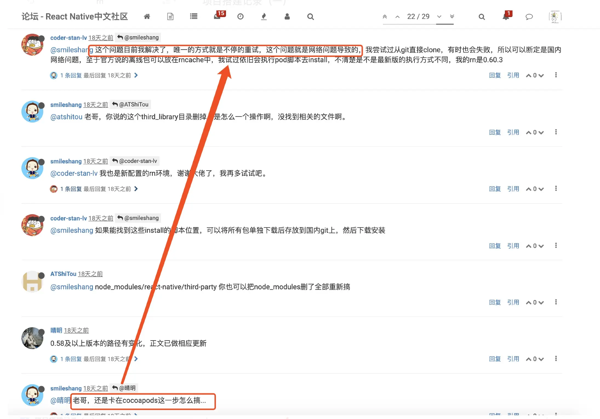Open the unread inbox icon with badge 15

[x=218, y=16]
